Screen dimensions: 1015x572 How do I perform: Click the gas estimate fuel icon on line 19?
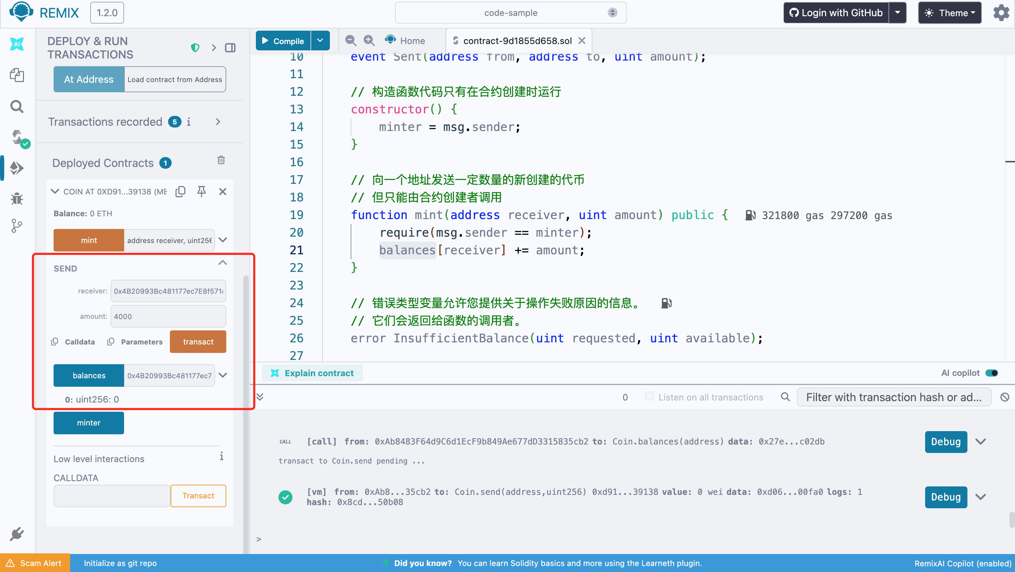point(751,215)
